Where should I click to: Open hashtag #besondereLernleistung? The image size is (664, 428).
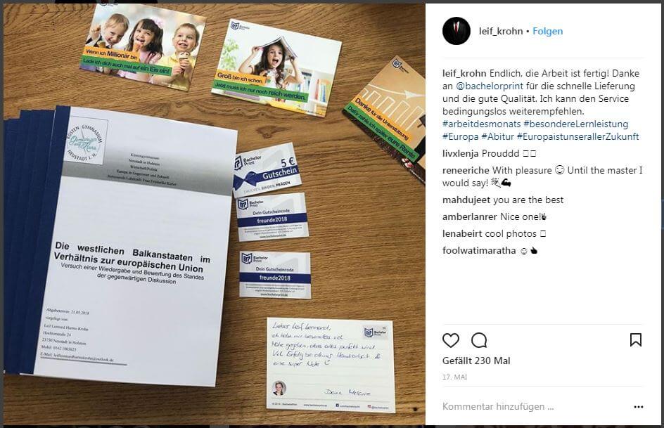[x=575, y=124]
